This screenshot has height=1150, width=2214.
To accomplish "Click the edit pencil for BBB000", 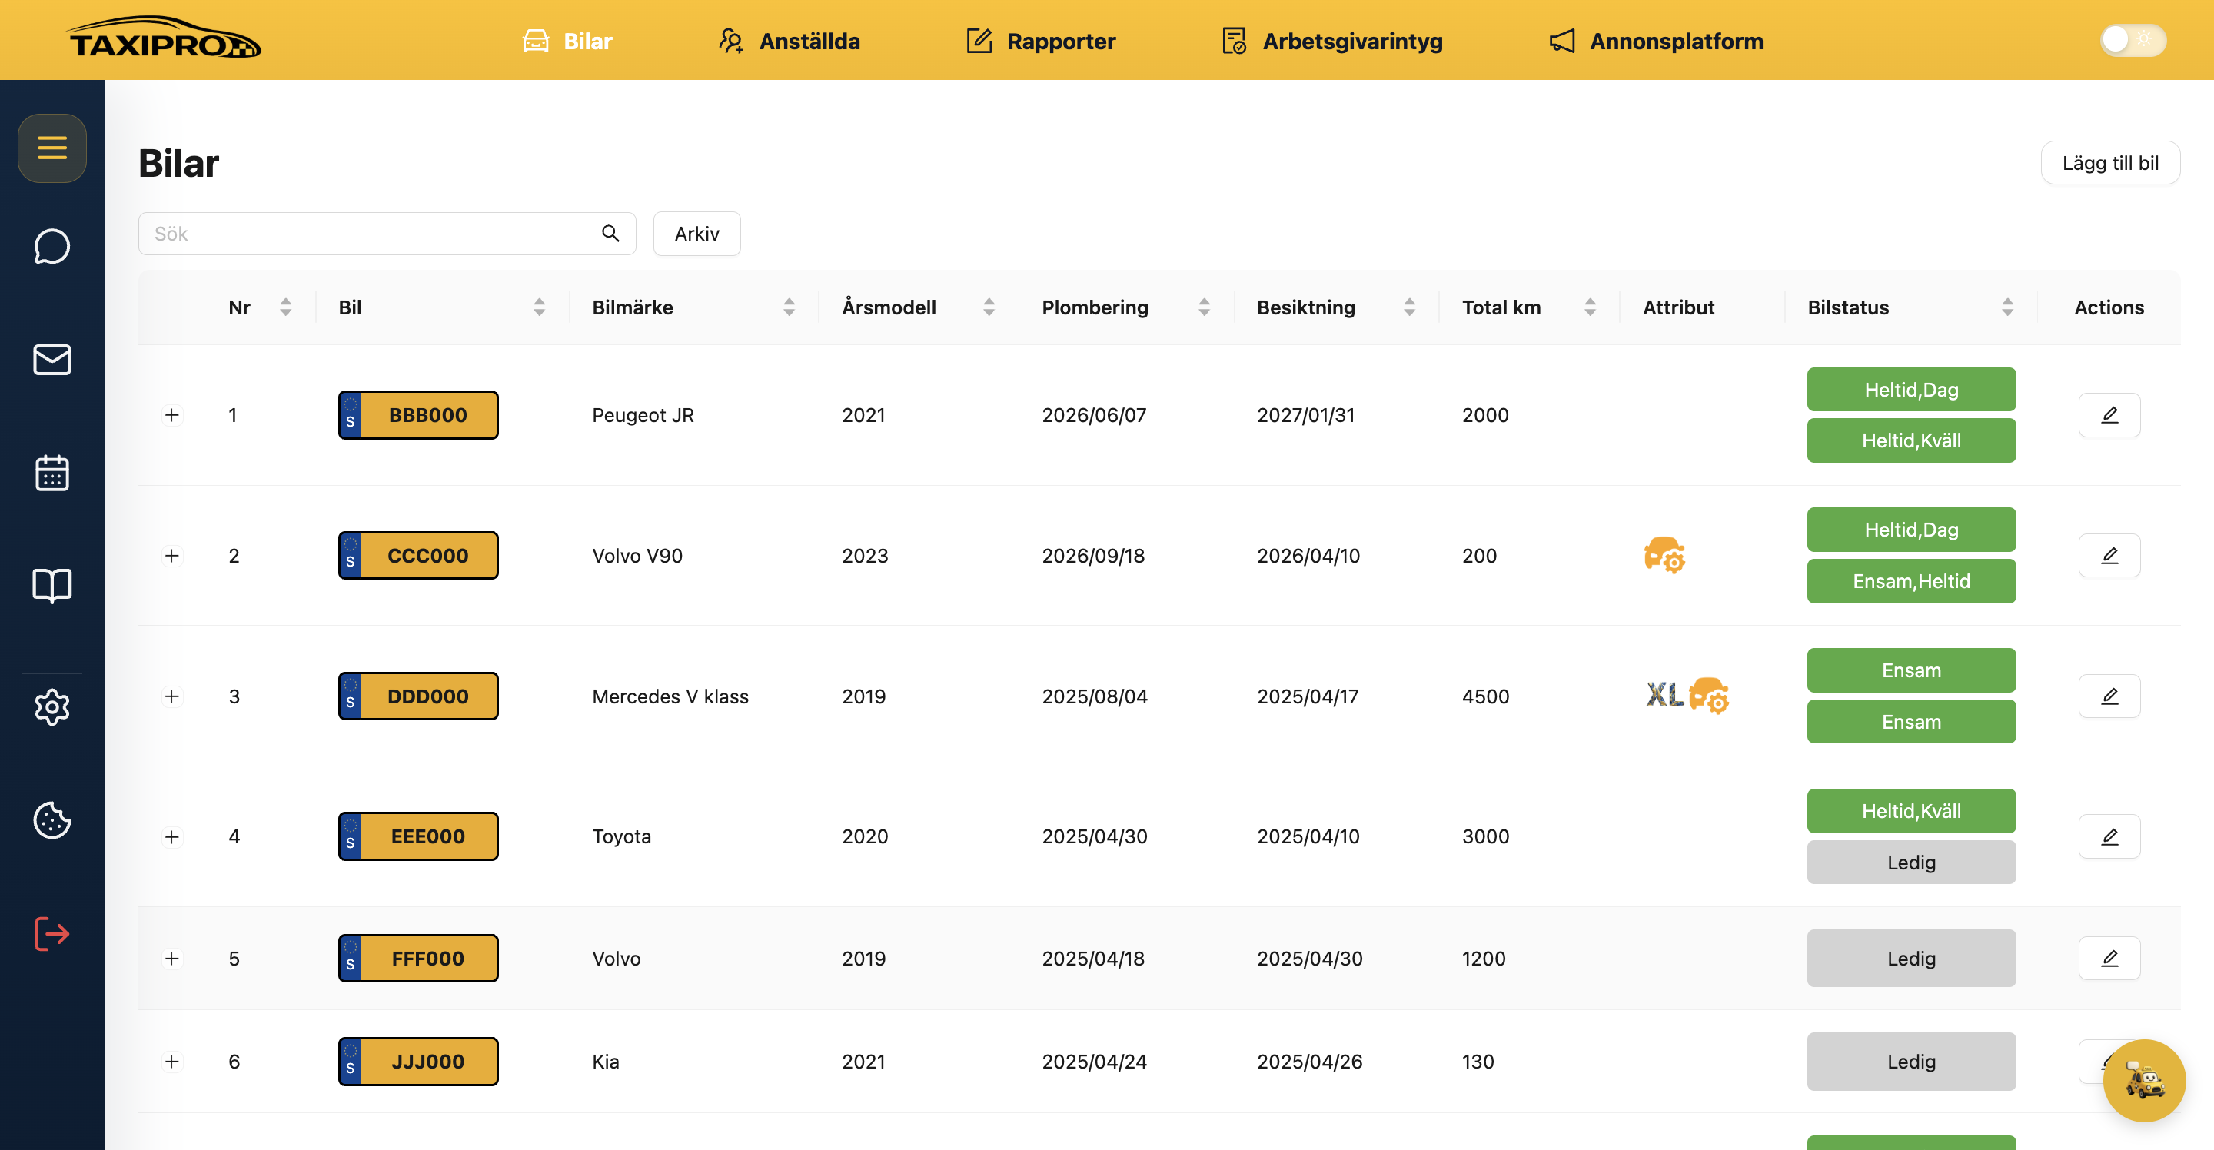I will tap(2109, 415).
